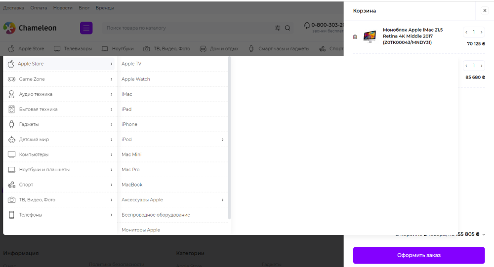
Task: Expand Аксессуары Apple submenu chevron
Action: tap(222, 200)
